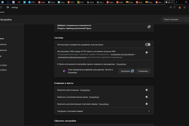189x126 pixels.
Task: Enable mouse gestures toggle
Action: tap(148, 90)
